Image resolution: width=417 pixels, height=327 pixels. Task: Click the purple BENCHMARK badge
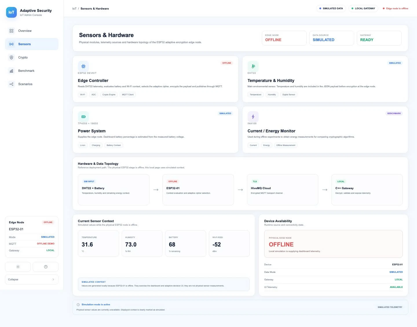click(x=394, y=113)
